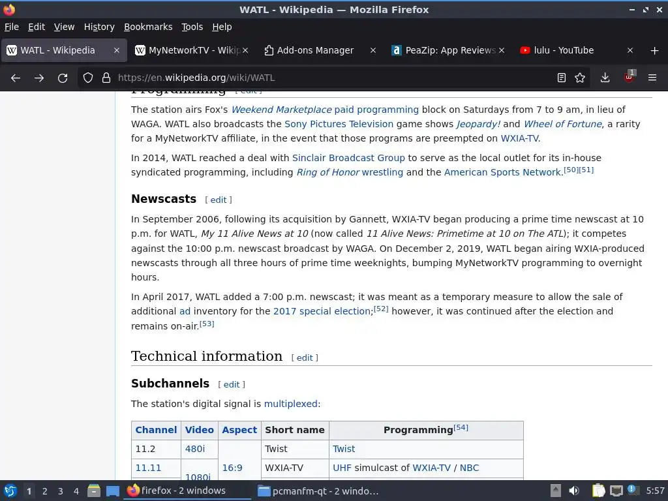The image size is (668, 501).
Task: Toggle reader view for this article
Action: click(x=562, y=78)
